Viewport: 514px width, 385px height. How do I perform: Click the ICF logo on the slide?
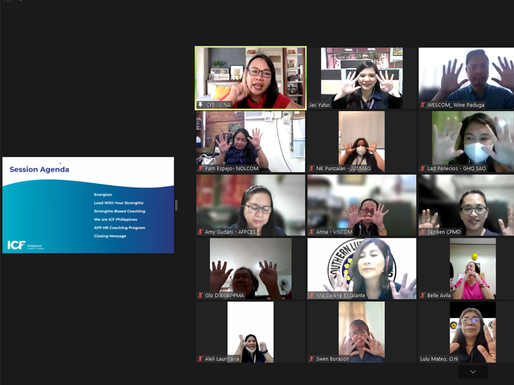17,244
